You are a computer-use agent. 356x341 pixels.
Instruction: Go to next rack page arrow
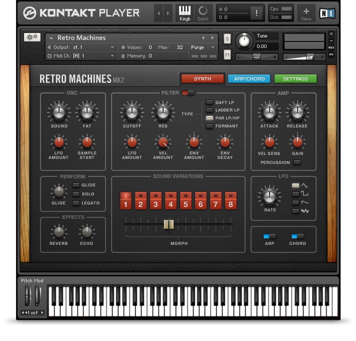[x=168, y=13]
